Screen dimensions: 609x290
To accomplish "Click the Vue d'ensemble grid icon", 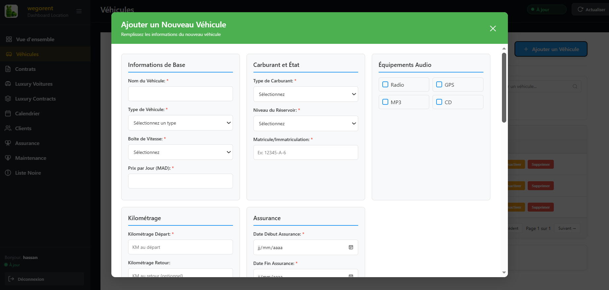I will [9, 39].
